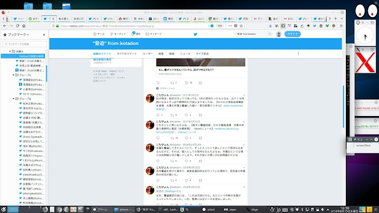Screen dimensions: 379x213
Task: Switch to the xclock taskbar entry
Action: click(209, 209)
